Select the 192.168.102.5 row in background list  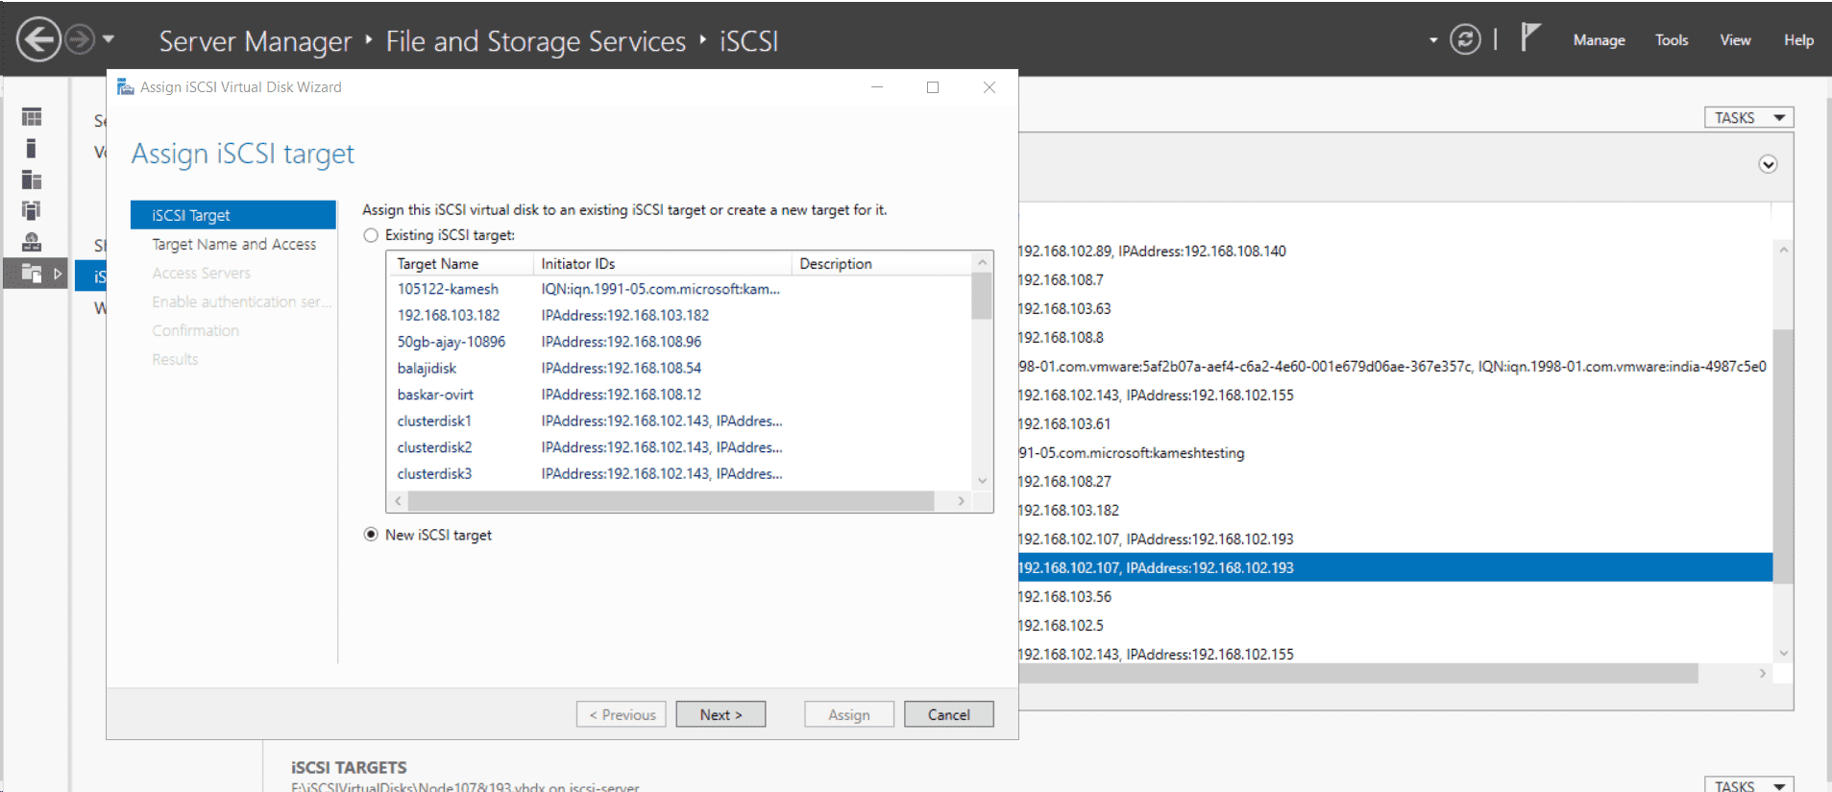click(x=1395, y=625)
